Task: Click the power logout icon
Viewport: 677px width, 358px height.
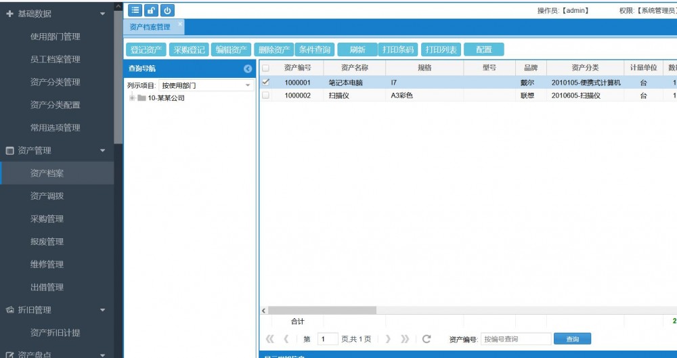Action: tap(167, 10)
